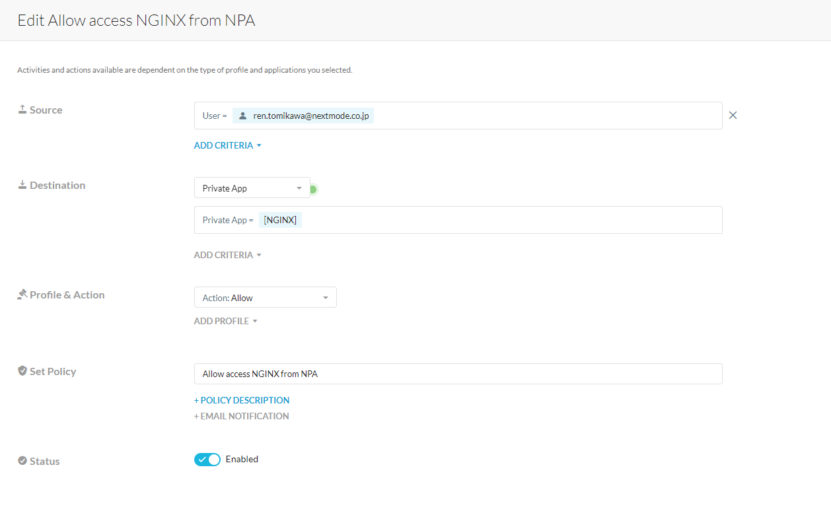
Task: Disable the policy Status toggle
Action: [207, 460]
